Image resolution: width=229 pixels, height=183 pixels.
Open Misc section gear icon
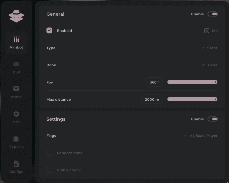[16, 114]
